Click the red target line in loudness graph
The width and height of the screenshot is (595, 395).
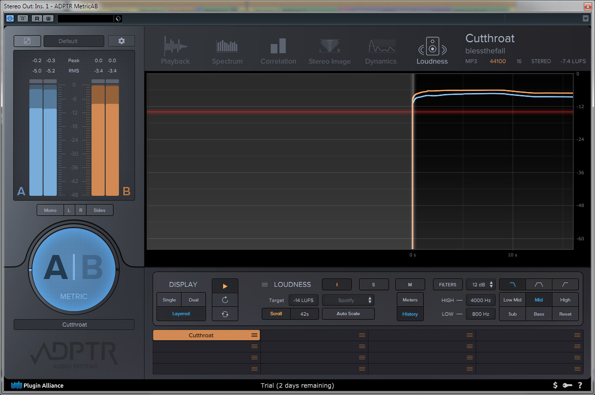(x=360, y=112)
